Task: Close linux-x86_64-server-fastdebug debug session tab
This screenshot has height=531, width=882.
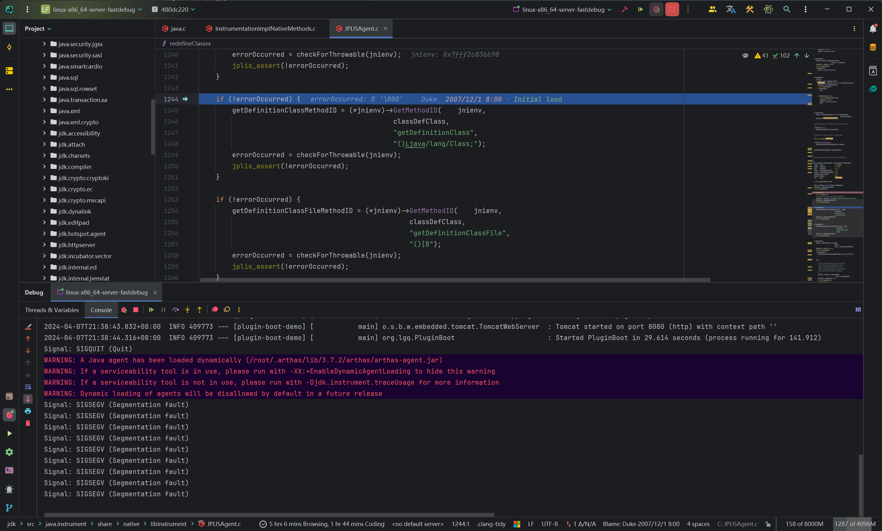Action: pyautogui.click(x=155, y=293)
